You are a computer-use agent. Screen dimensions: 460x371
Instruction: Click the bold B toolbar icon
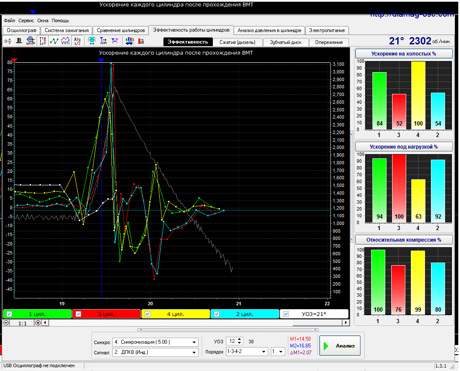(x=19, y=41)
